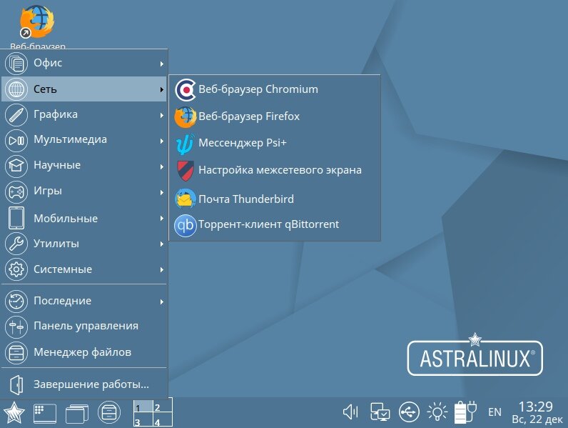Open file manager icon in the taskbar
The image size is (568, 428).
109,412
